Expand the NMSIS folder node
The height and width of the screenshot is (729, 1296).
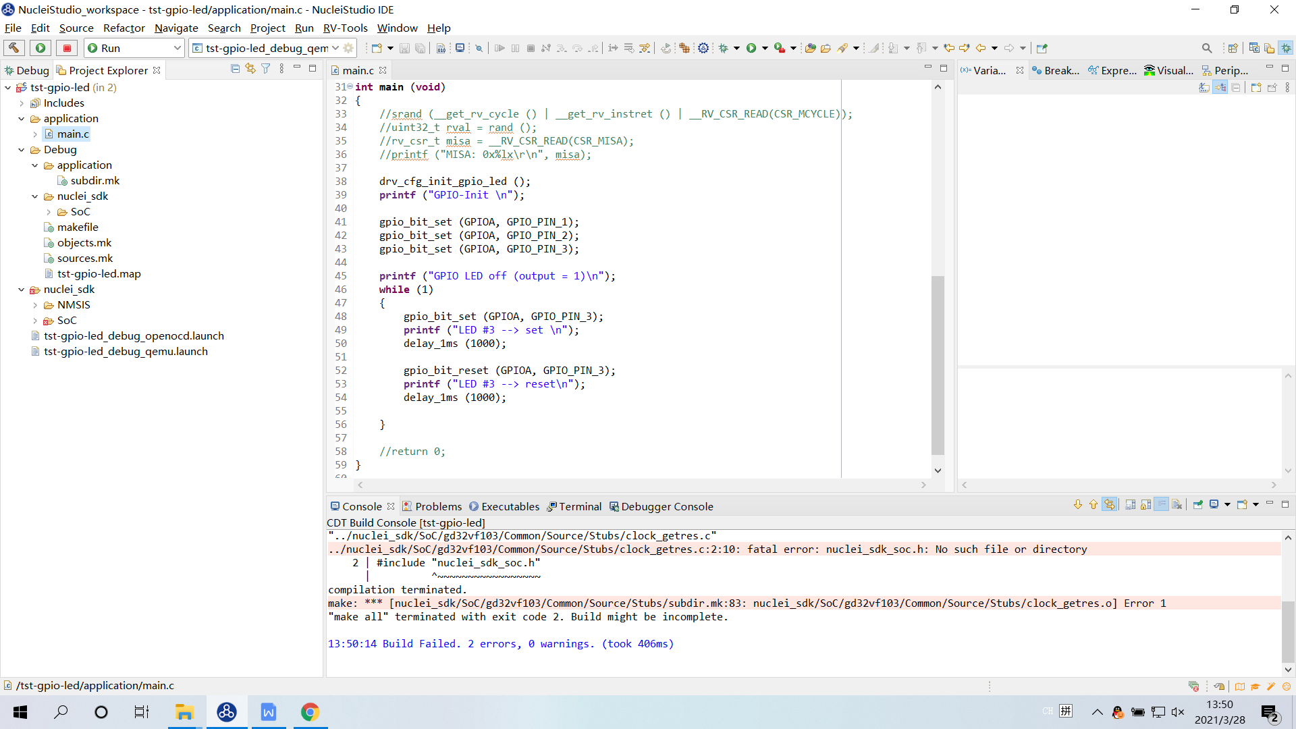[34, 305]
